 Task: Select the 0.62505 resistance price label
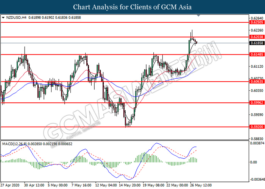(x=257, y=22)
